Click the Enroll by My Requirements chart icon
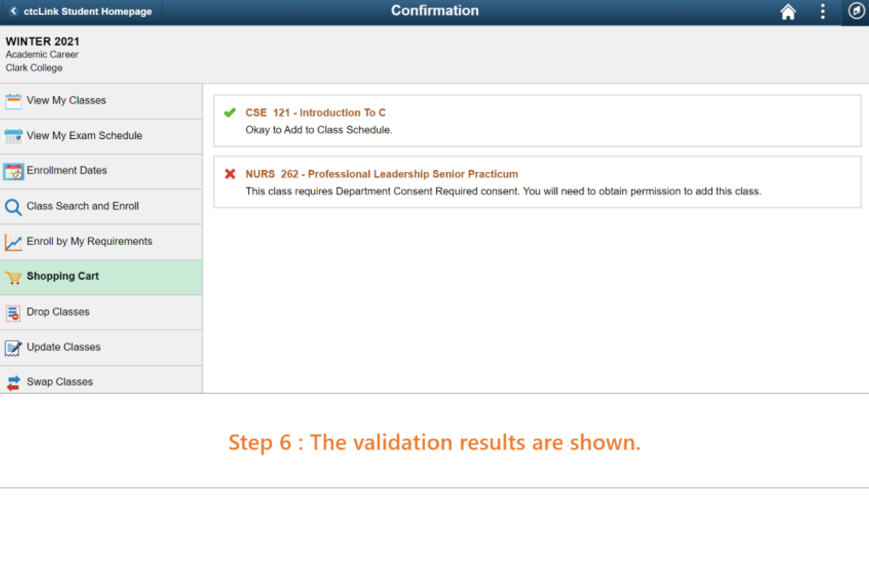 tap(13, 242)
